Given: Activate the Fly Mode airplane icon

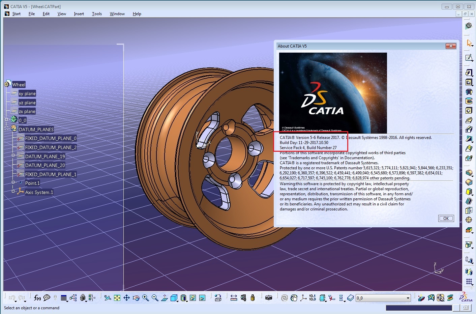Looking at the screenshot, I should [108, 298].
